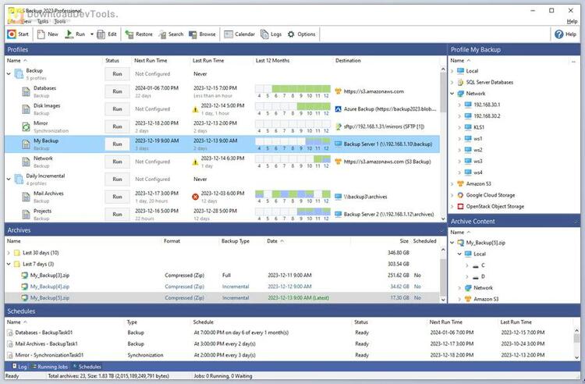Collapse the Daily Incremental profile group
This screenshot has height=384, width=585.
(x=9, y=180)
